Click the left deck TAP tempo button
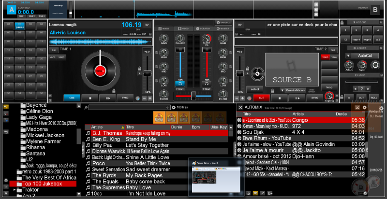The height and width of the screenshot is (199, 387). (x=147, y=24)
